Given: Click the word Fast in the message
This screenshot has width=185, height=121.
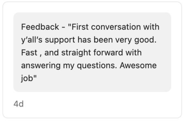Looking at the screenshot, I should 29,53.
